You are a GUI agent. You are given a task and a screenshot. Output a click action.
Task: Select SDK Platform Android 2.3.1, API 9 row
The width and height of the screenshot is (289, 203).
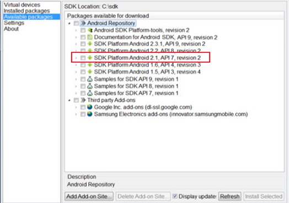coord(149,44)
